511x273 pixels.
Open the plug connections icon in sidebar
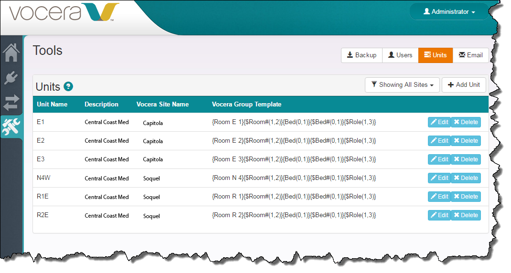(x=11, y=78)
